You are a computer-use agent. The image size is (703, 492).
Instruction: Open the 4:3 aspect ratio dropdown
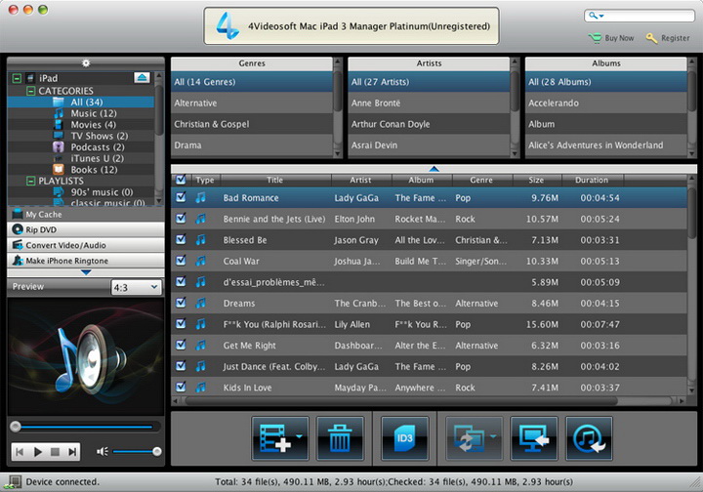tap(136, 287)
